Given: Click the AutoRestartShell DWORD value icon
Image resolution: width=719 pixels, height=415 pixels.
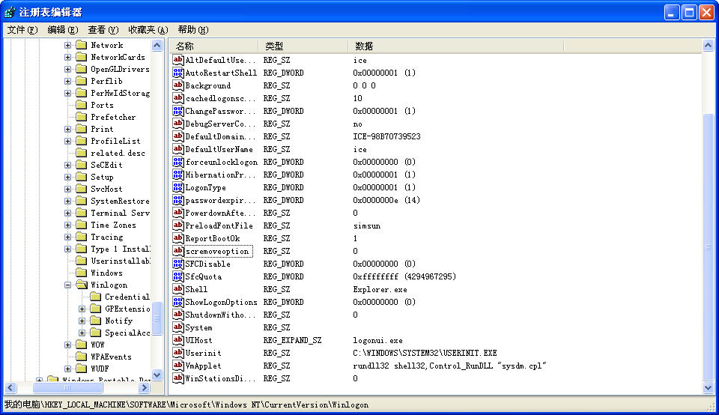Looking at the screenshot, I should [178, 73].
